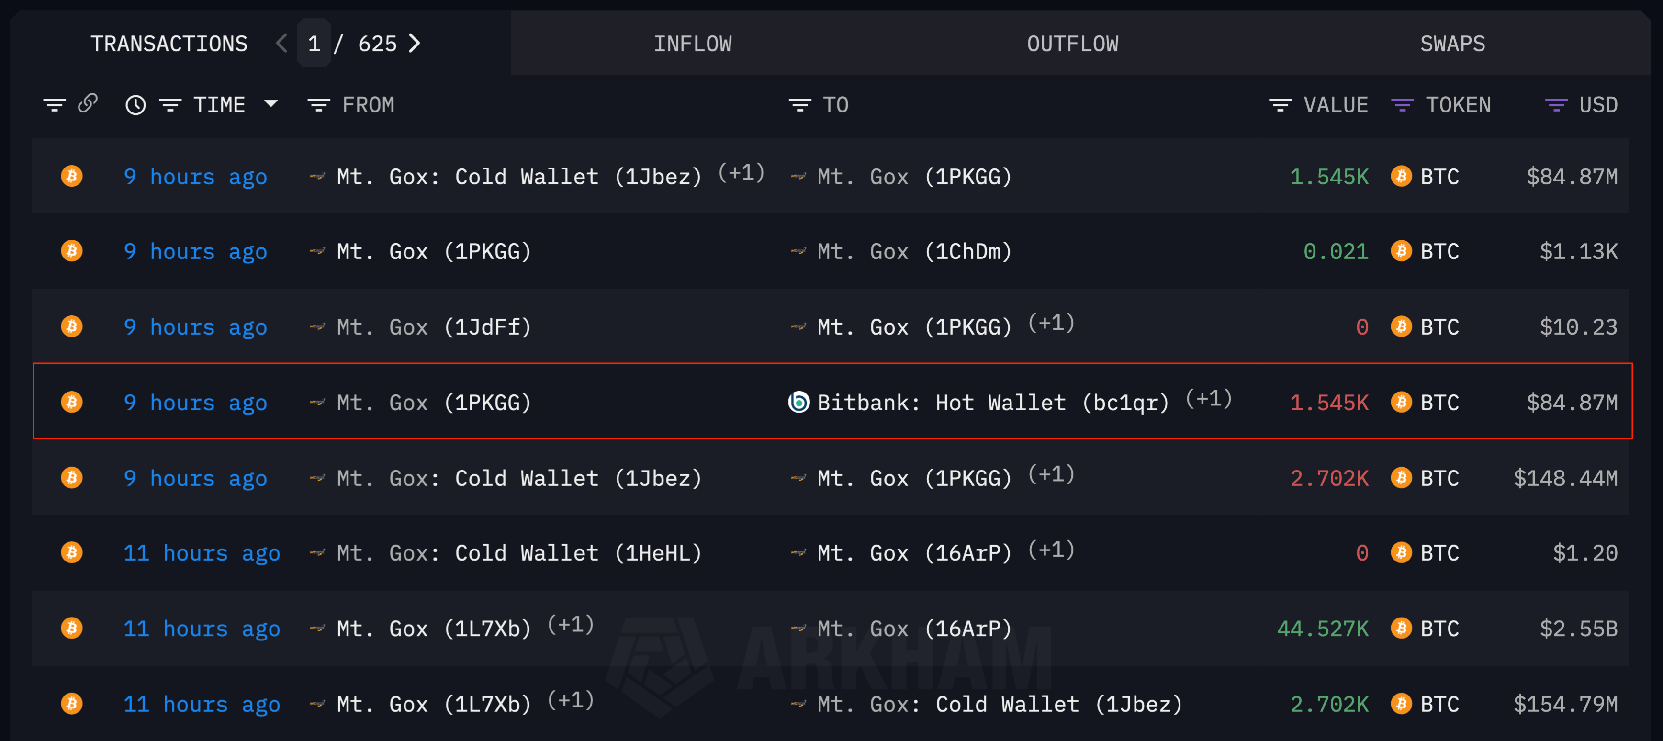
Task: Select the $84.87M amount in Bitbank row
Action: pos(1572,403)
